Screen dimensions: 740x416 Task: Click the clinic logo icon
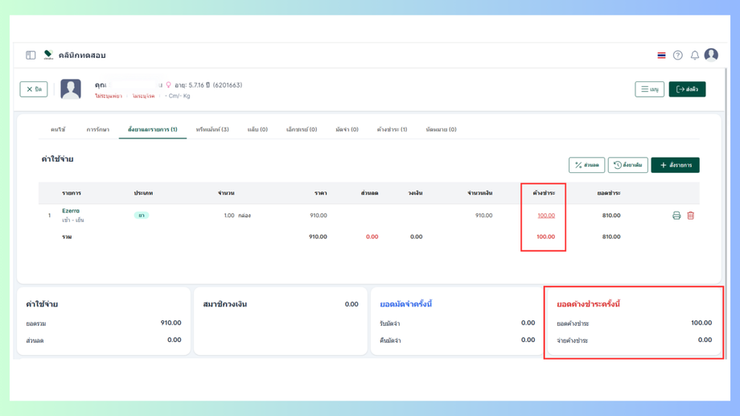[48, 56]
